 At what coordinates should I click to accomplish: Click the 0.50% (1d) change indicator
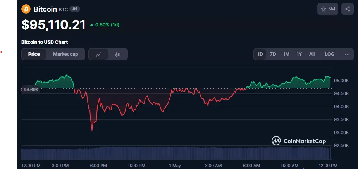tap(105, 25)
